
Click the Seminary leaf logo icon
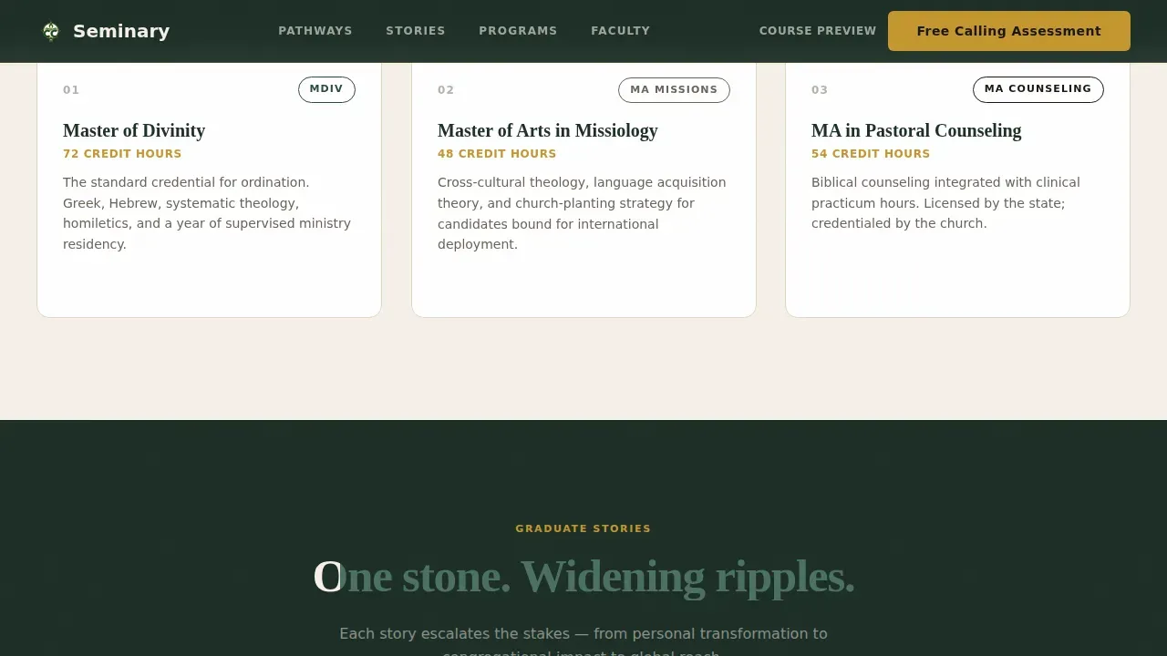[51, 32]
